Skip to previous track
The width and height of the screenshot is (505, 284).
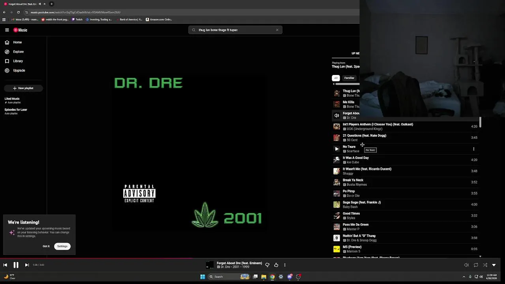(5, 265)
